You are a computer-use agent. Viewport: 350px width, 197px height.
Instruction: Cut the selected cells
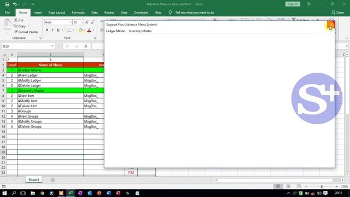tap(19, 20)
